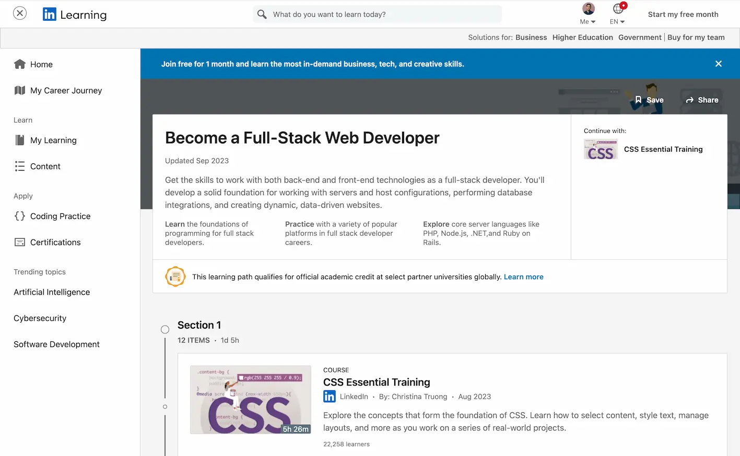Image resolution: width=740 pixels, height=456 pixels.
Task: Save this learning path with the bookmark icon
Action: (x=639, y=100)
